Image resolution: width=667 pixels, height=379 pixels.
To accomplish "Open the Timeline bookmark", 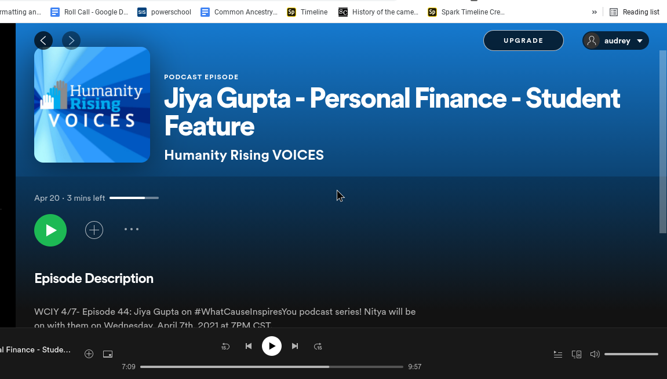I will (307, 12).
